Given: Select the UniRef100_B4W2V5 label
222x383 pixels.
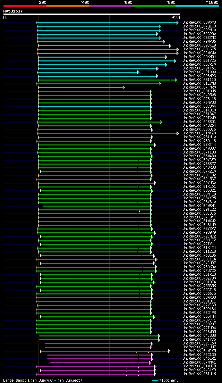Looking at the screenshot, I should click(199, 351).
